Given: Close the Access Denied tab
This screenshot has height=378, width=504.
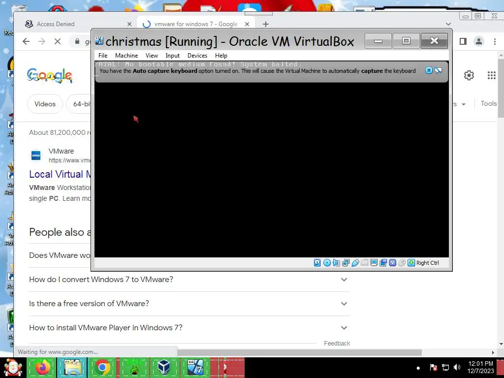Looking at the screenshot, I should (x=129, y=24).
